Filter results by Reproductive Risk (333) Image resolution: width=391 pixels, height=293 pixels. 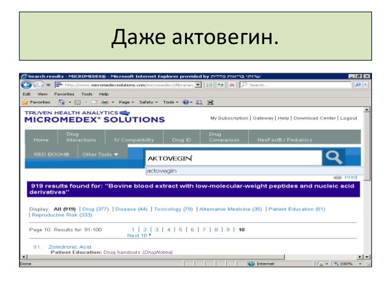coord(62,215)
